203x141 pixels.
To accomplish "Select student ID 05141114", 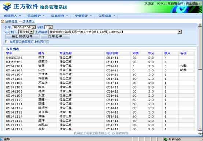I will pyautogui.click(x=14, y=117).
